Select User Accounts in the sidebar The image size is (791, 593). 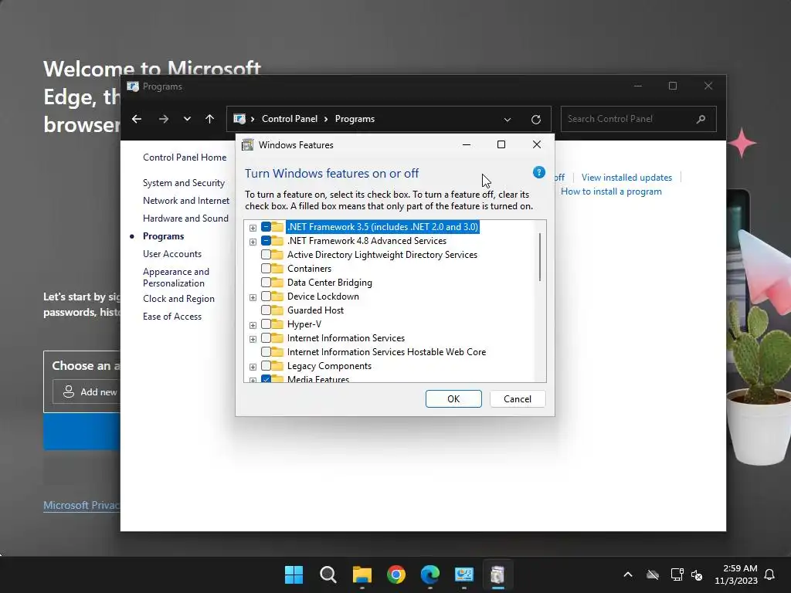pyautogui.click(x=172, y=254)
